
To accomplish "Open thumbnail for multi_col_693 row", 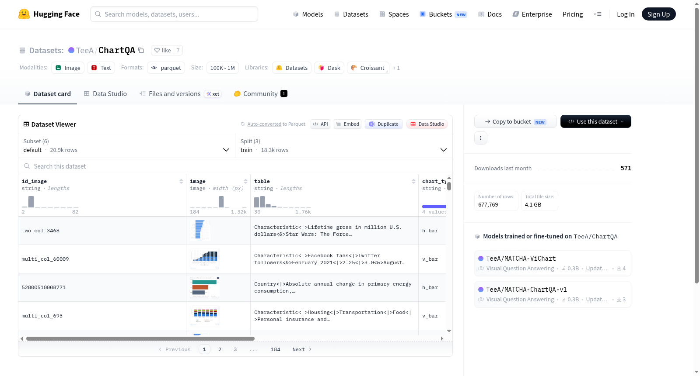I will click(205, 315).
